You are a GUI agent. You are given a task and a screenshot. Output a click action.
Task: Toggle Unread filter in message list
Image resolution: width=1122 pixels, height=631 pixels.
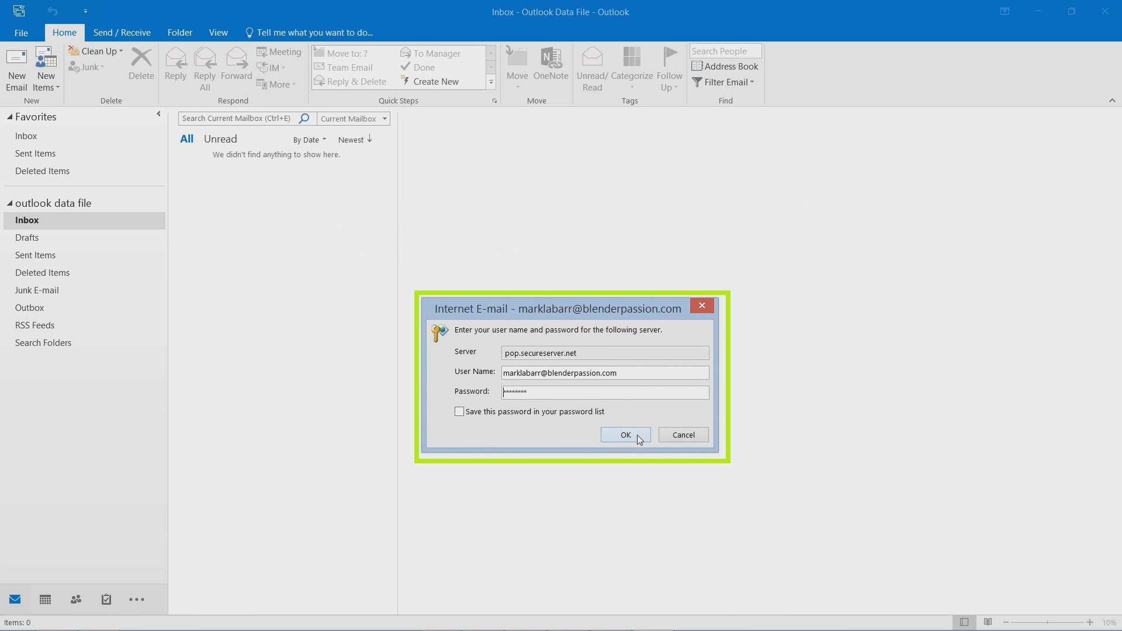[220, 138]
